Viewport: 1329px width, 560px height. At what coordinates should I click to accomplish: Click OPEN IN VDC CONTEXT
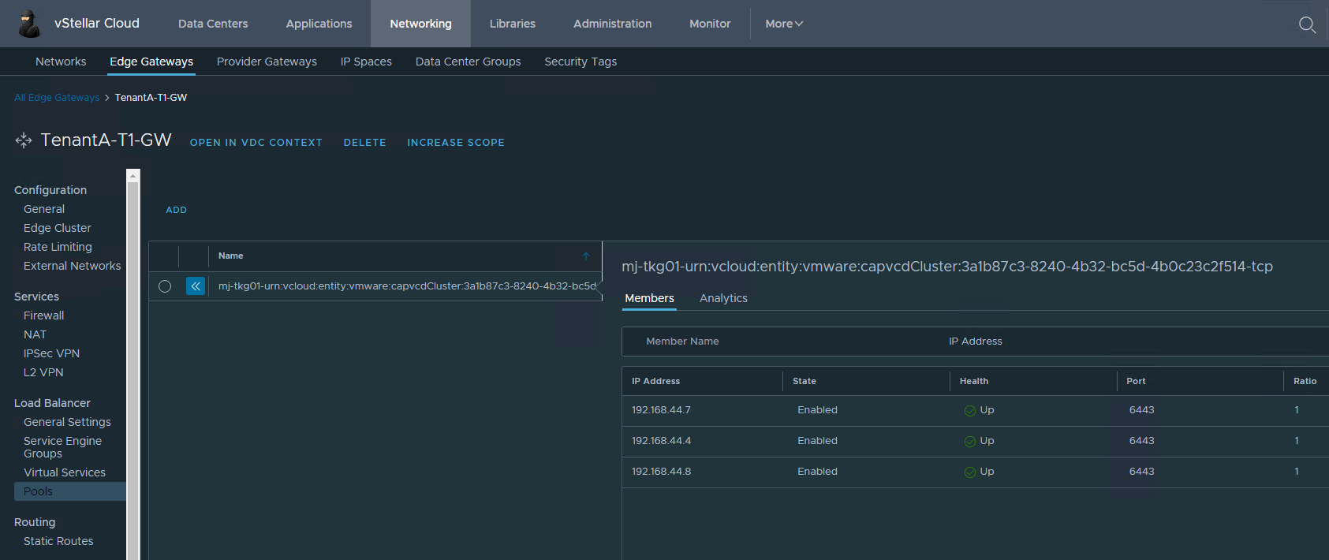(x=256, y=143)
